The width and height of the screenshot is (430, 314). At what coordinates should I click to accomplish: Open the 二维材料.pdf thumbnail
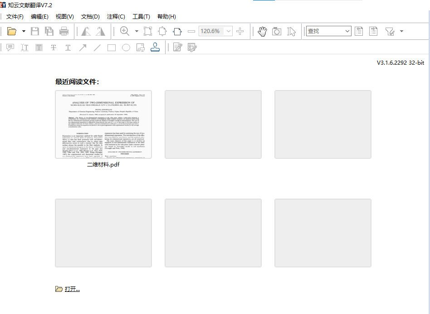(x=103, y=124)
